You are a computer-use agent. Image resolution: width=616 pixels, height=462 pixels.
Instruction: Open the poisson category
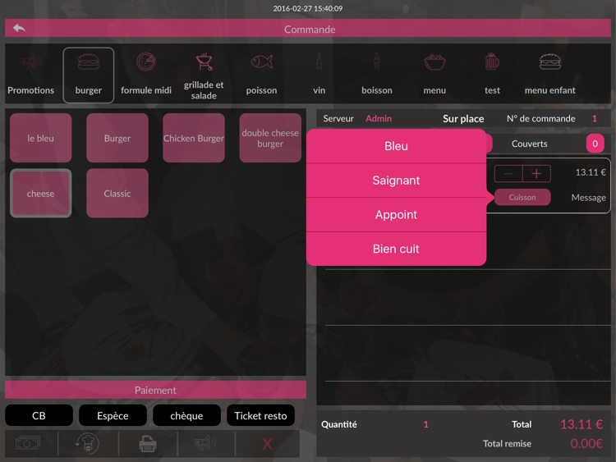pos(261,75)
